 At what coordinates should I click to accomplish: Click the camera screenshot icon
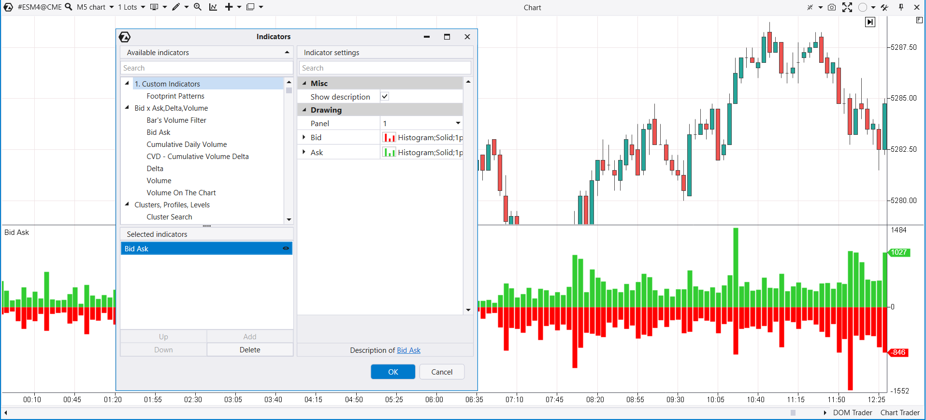pyautogui.click(x=831, y=7)
